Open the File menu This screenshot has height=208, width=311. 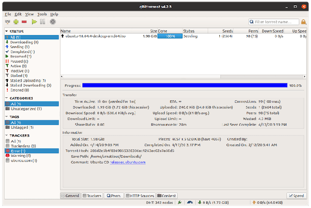pos(8,14)
